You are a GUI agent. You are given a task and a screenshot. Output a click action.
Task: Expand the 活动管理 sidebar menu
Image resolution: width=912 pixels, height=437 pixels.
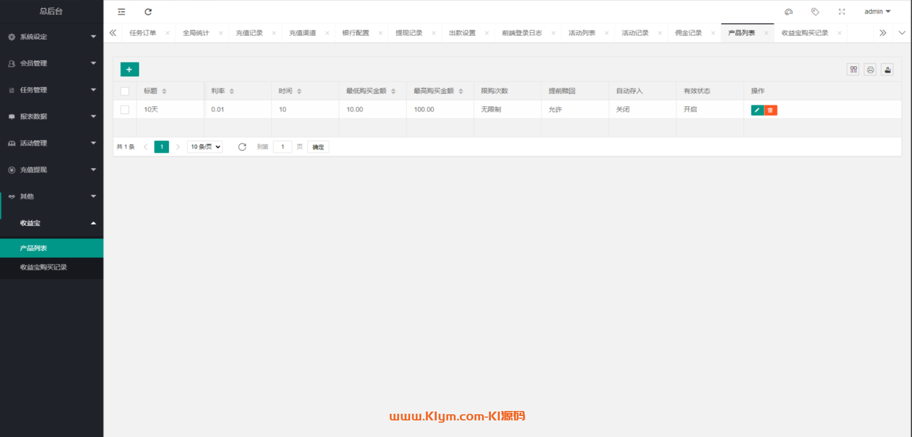(51, 143)
